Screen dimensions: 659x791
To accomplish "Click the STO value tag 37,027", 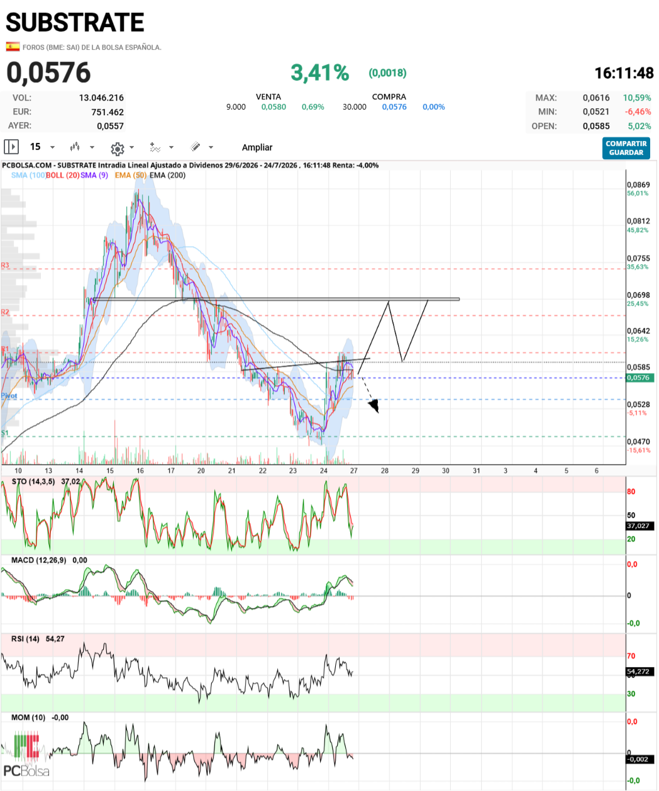I will (639, 525).
